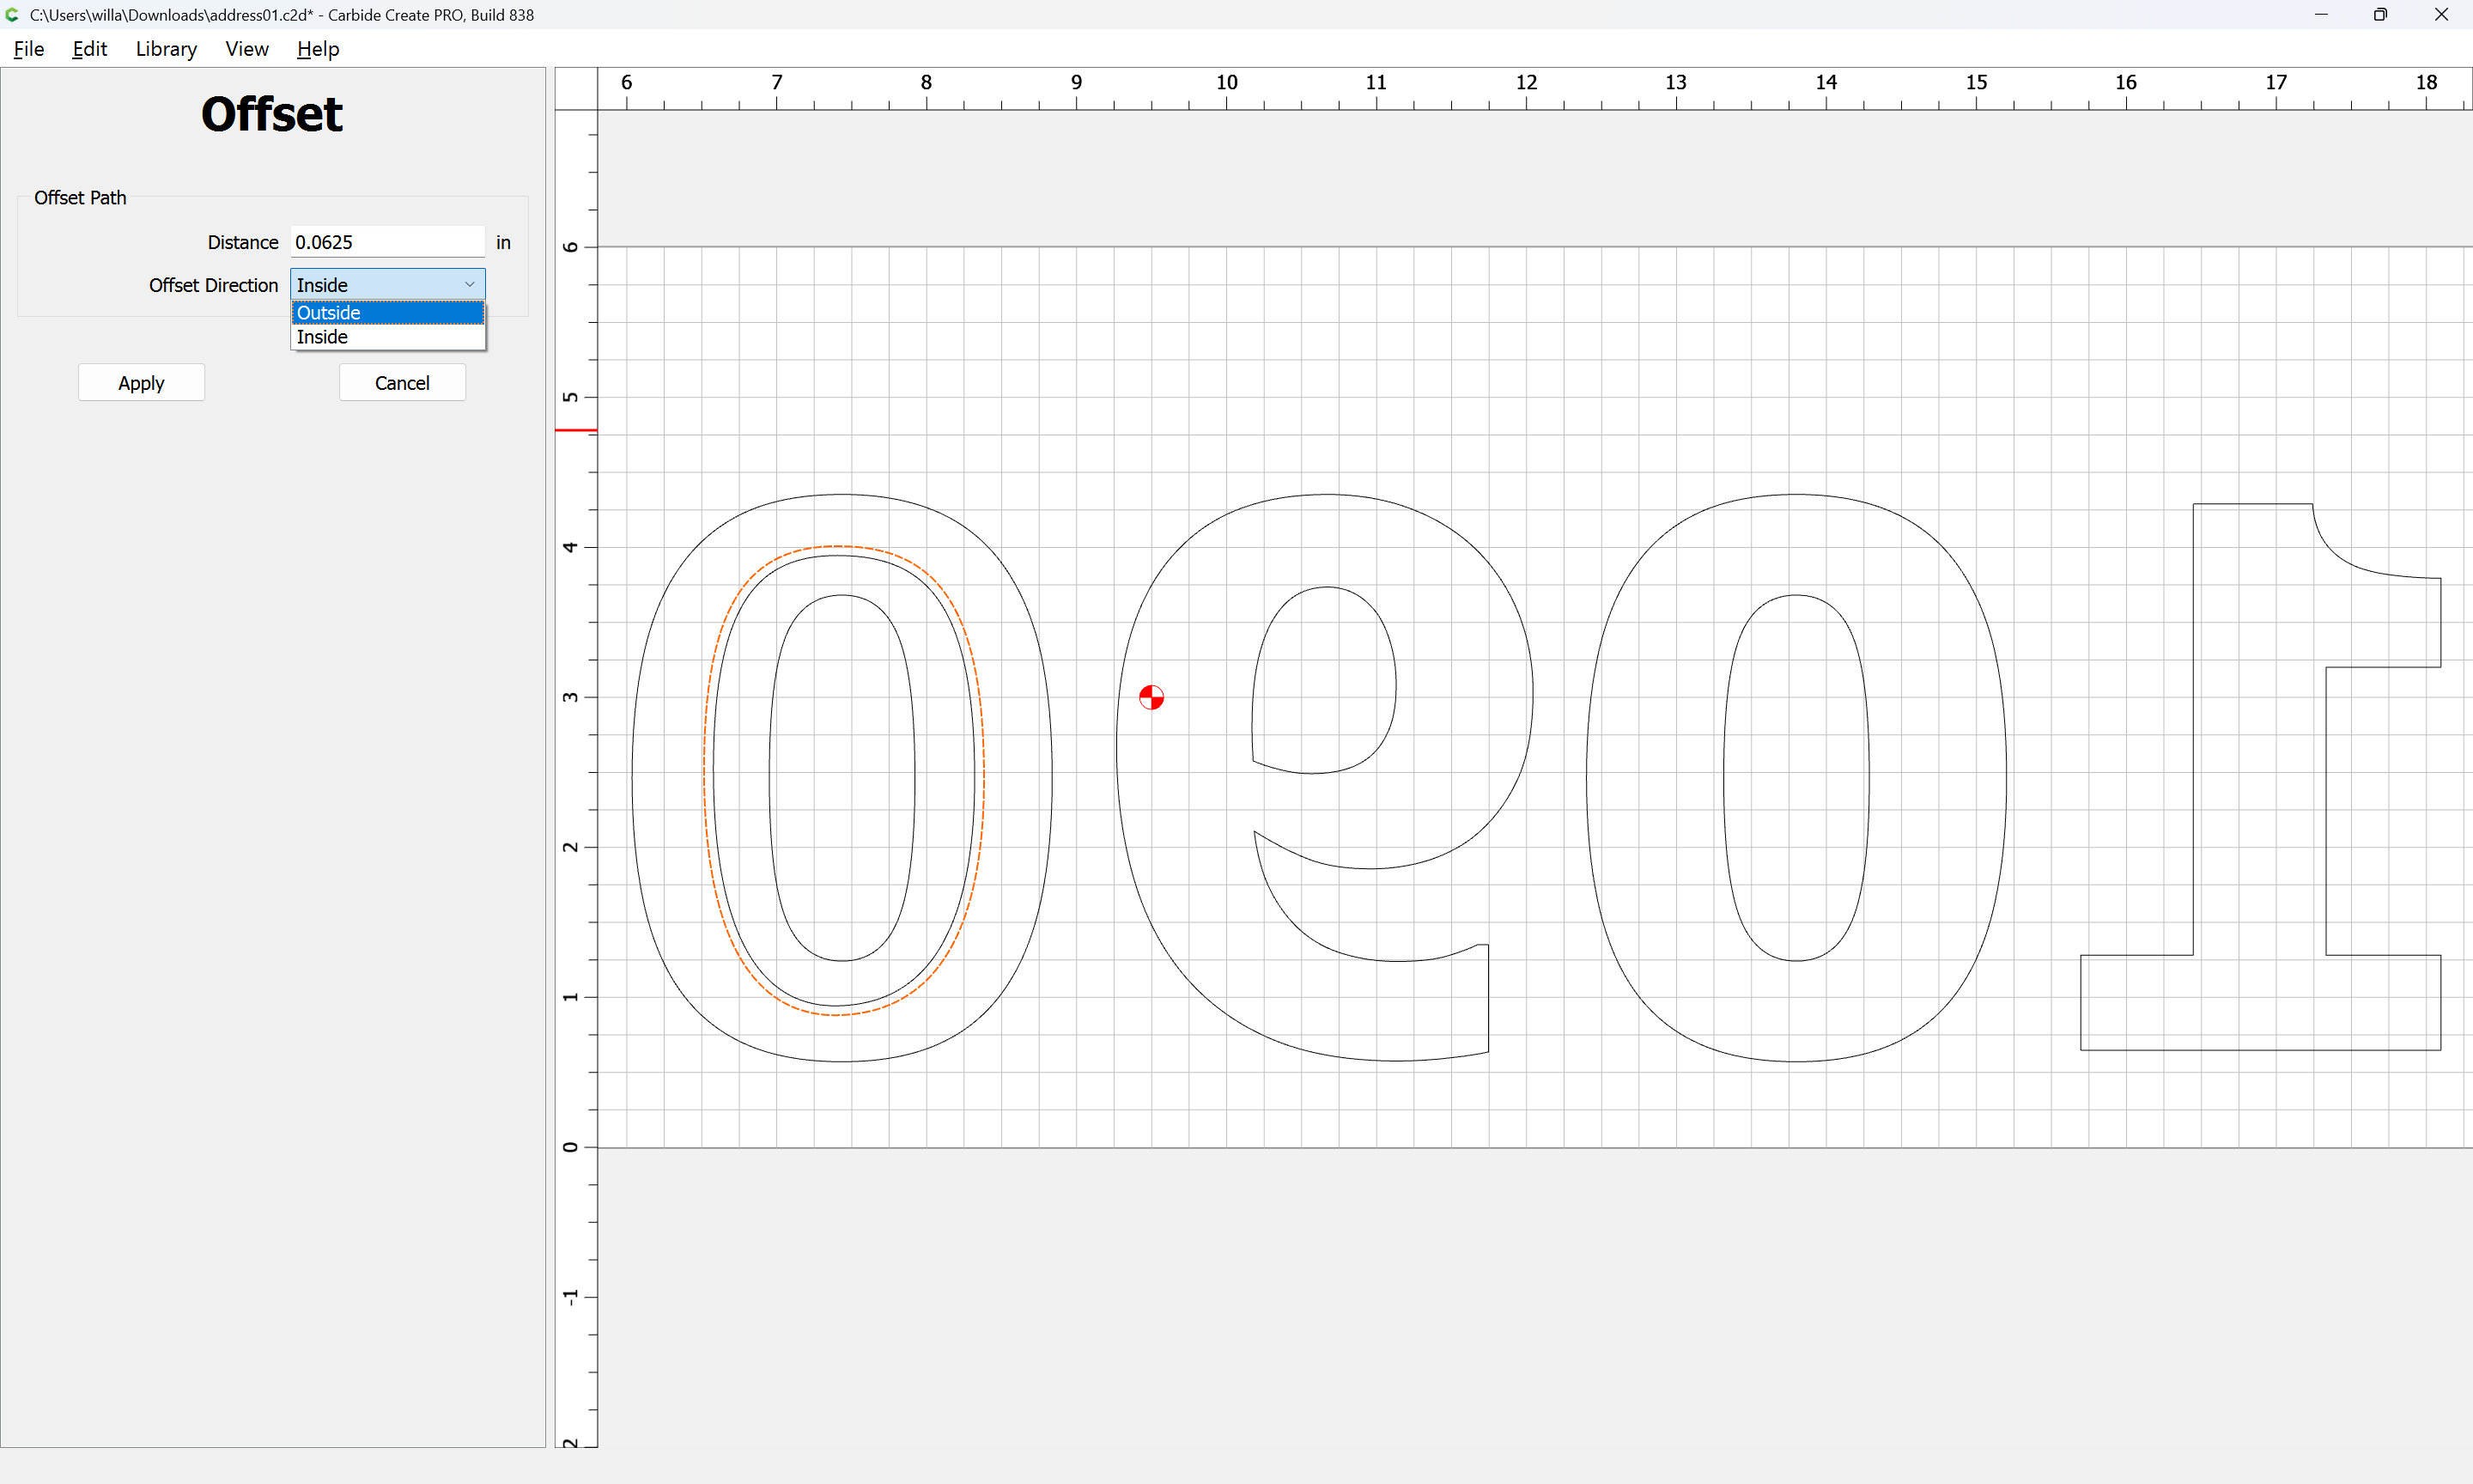Cancel the offset operation
2473x1484 pixels.
tap(402, 383)
